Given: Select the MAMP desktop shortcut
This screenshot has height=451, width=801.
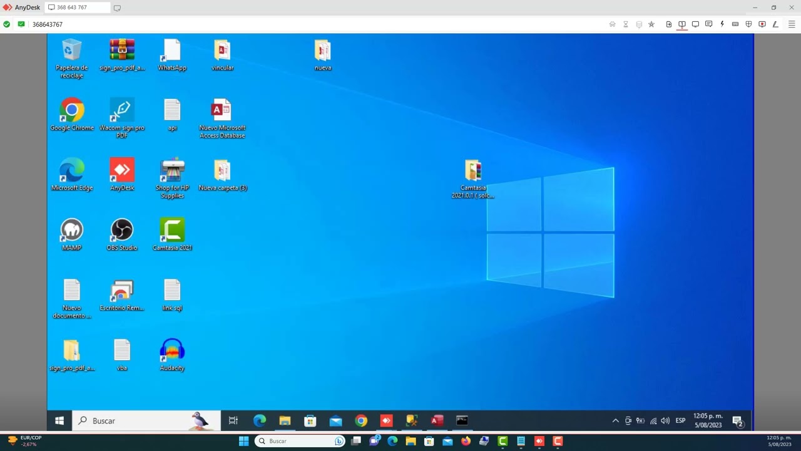Looking at the screenshot, I should pyautogui.click(x=72, y=235).
